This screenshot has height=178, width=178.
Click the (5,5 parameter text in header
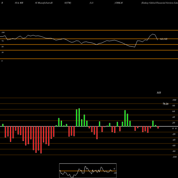click(x=91, y=3)
